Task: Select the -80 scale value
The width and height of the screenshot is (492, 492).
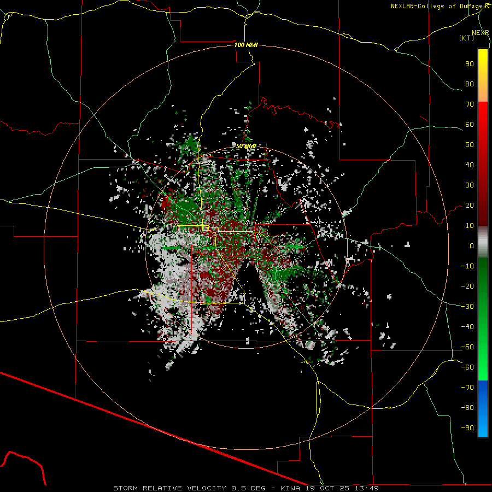Action: [467, 408]
